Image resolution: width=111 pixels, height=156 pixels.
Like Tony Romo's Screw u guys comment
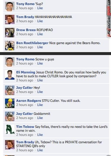pyautogui.click(x=40, y=63)
